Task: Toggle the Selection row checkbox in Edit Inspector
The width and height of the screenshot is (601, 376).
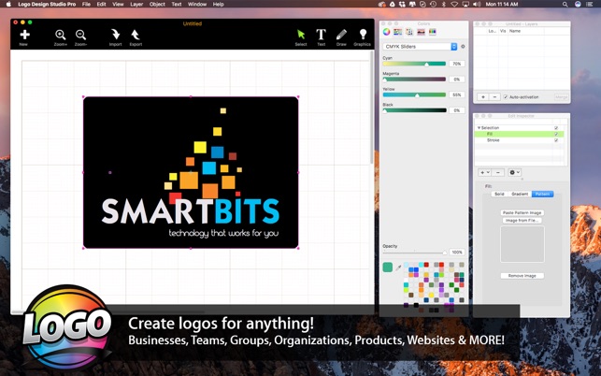Action: [556, 128]
